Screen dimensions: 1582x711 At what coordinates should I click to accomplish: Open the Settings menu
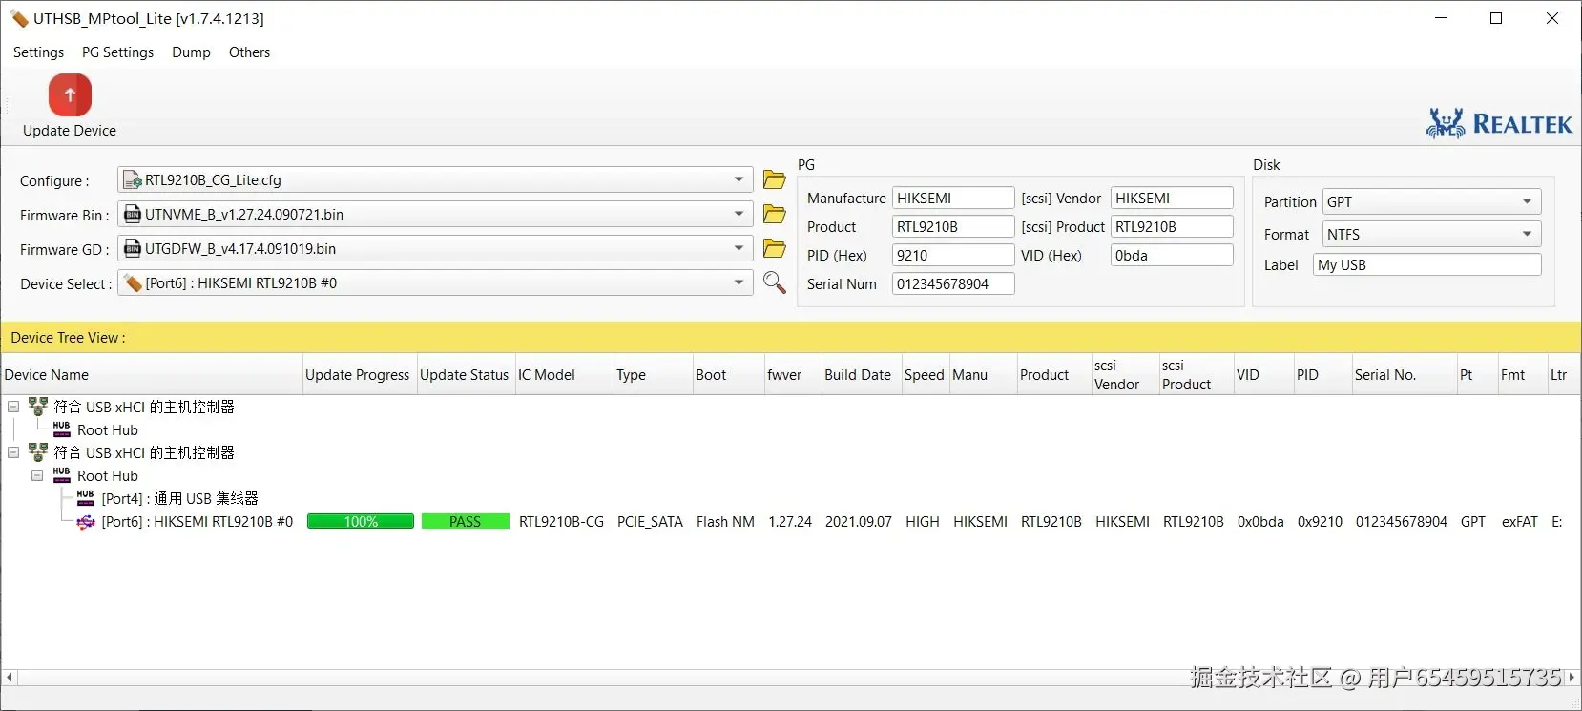point(39,52)
